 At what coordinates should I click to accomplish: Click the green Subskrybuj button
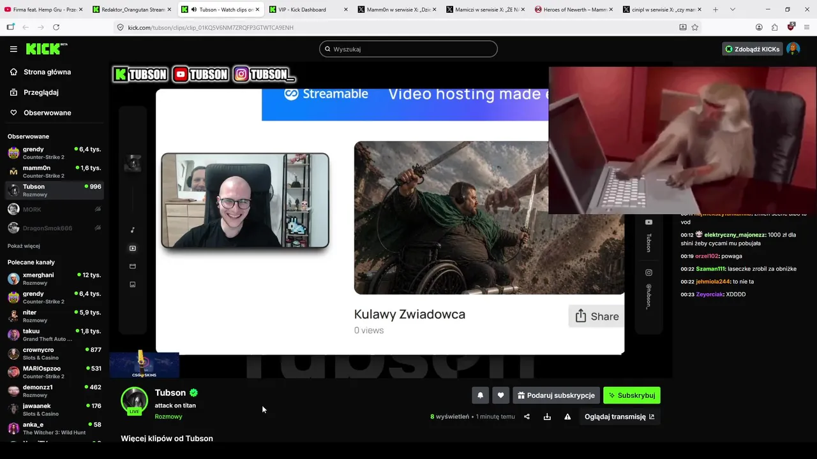tap(632, 395)
